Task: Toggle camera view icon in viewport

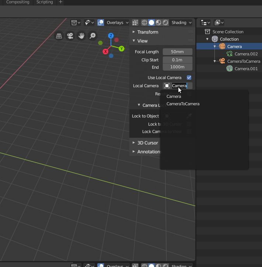Action: tap(70, 36)
